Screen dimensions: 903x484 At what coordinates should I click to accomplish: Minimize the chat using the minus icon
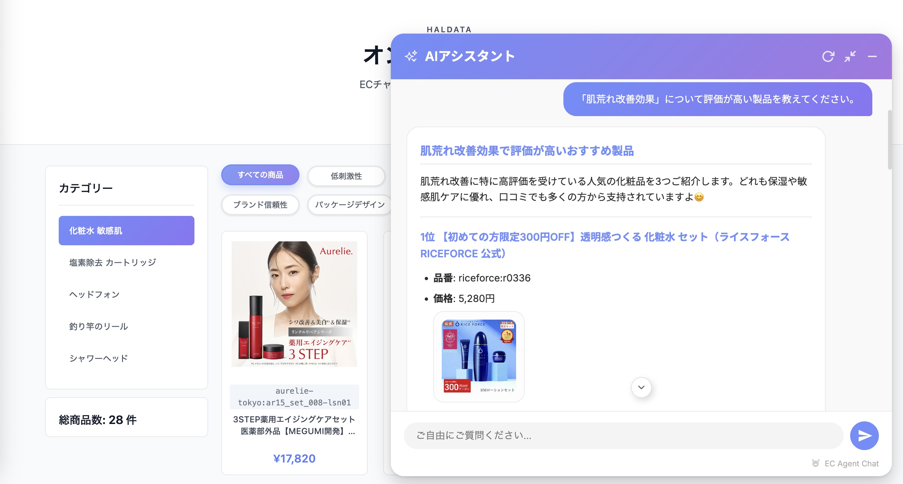[x=873, y=56]
